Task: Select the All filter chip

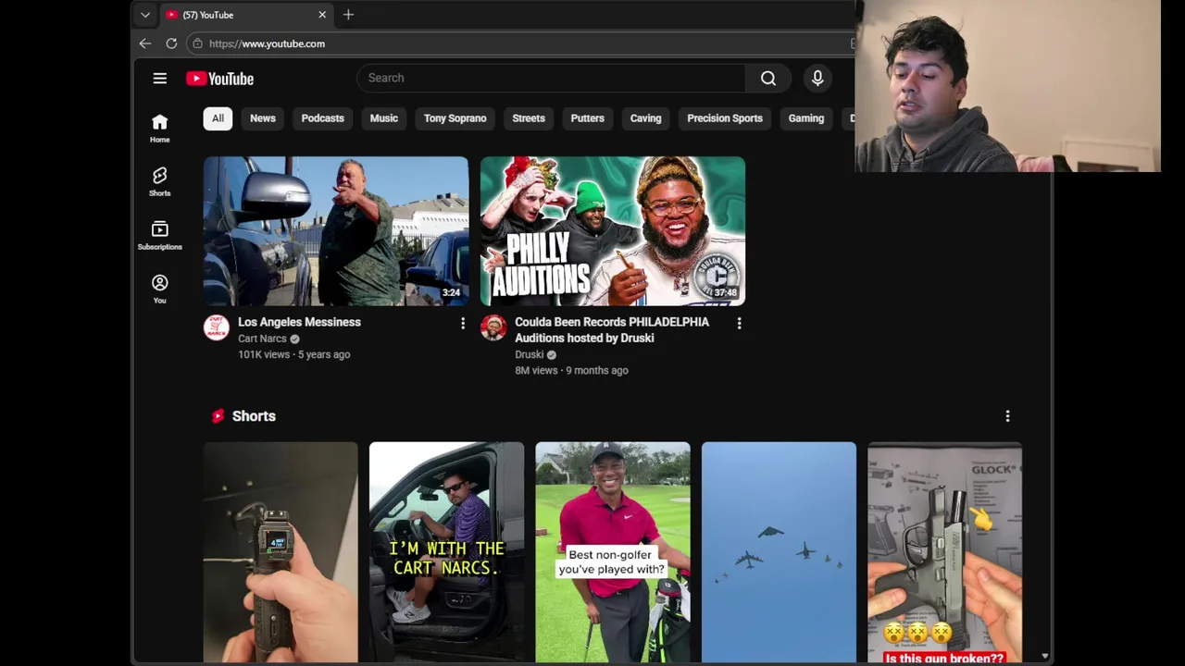Action: [x=218, y=118]
